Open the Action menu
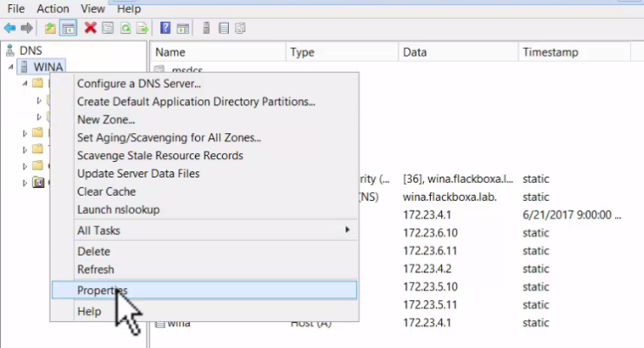The height and width of the screenshot is (348, 644). [x=53, y=8]
